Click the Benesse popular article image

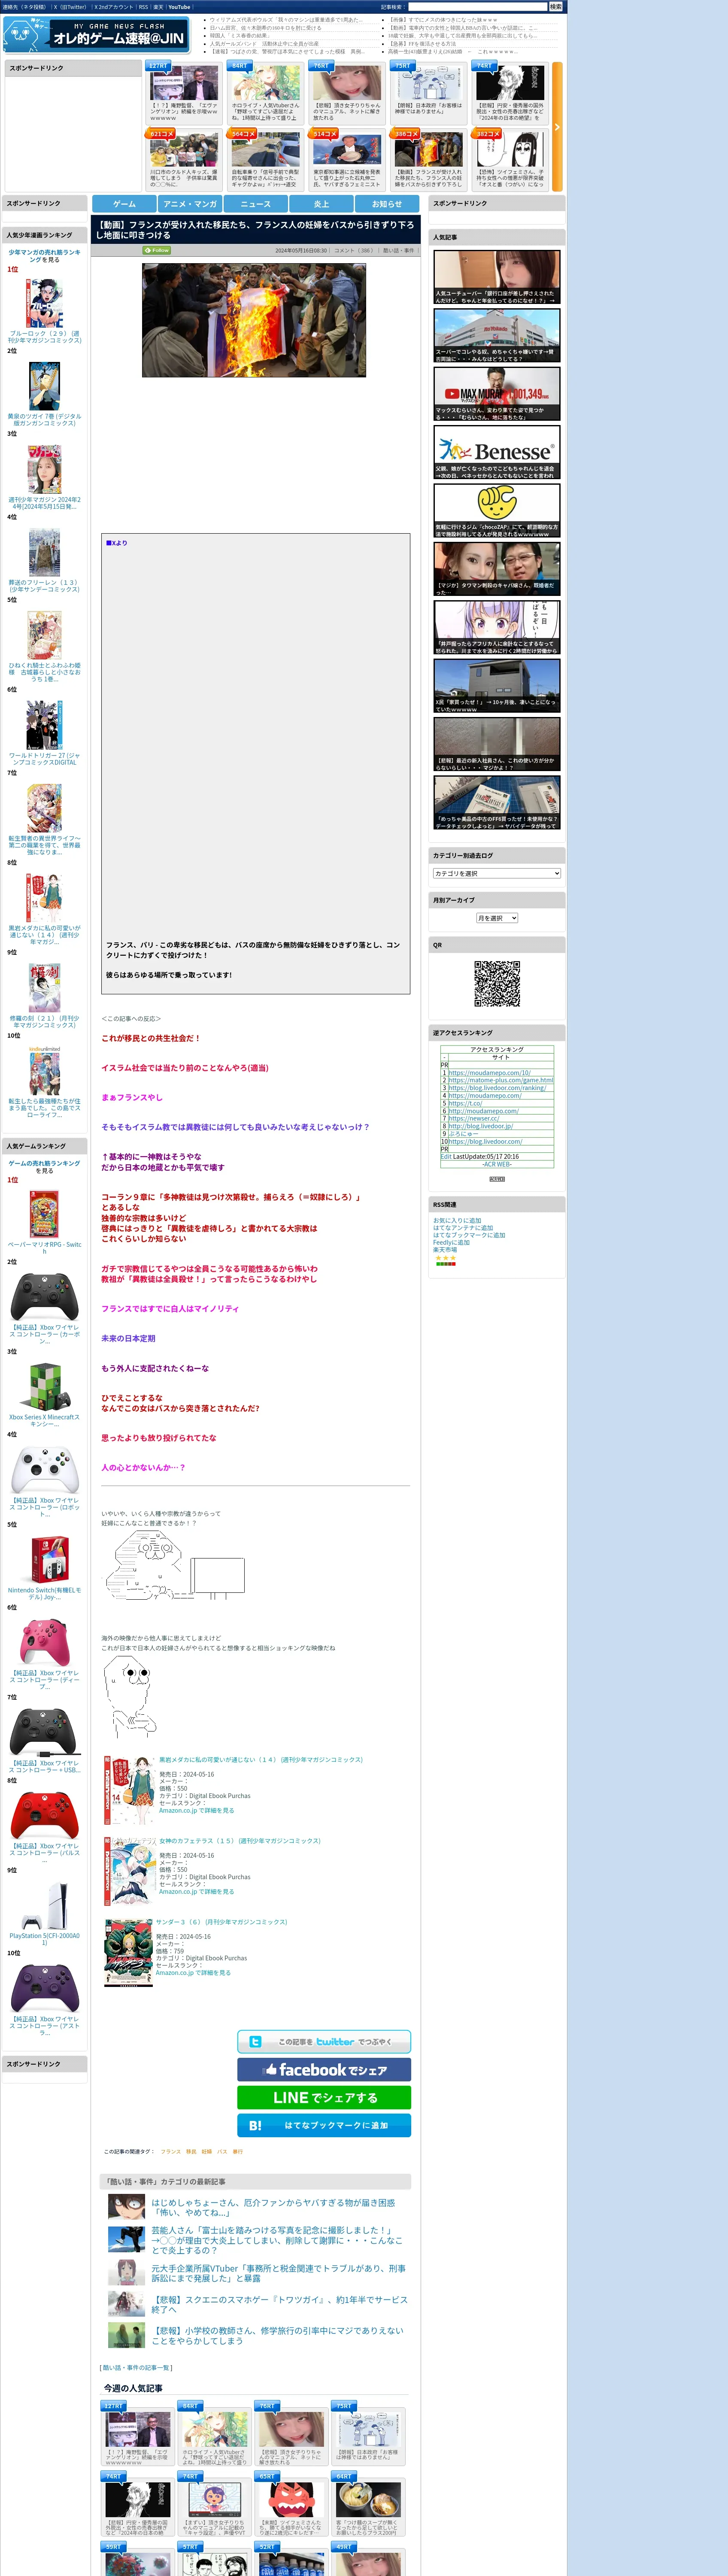pos(497,452)
